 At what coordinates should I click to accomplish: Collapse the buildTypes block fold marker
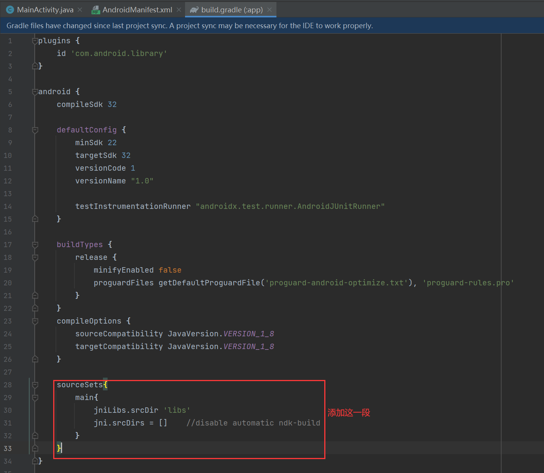coord(35,244)
